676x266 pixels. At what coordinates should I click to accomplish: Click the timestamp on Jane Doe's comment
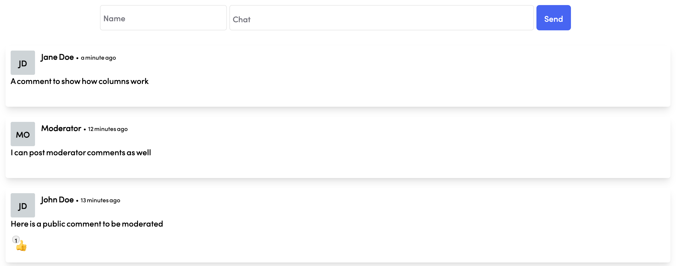[x=98, y=58]
